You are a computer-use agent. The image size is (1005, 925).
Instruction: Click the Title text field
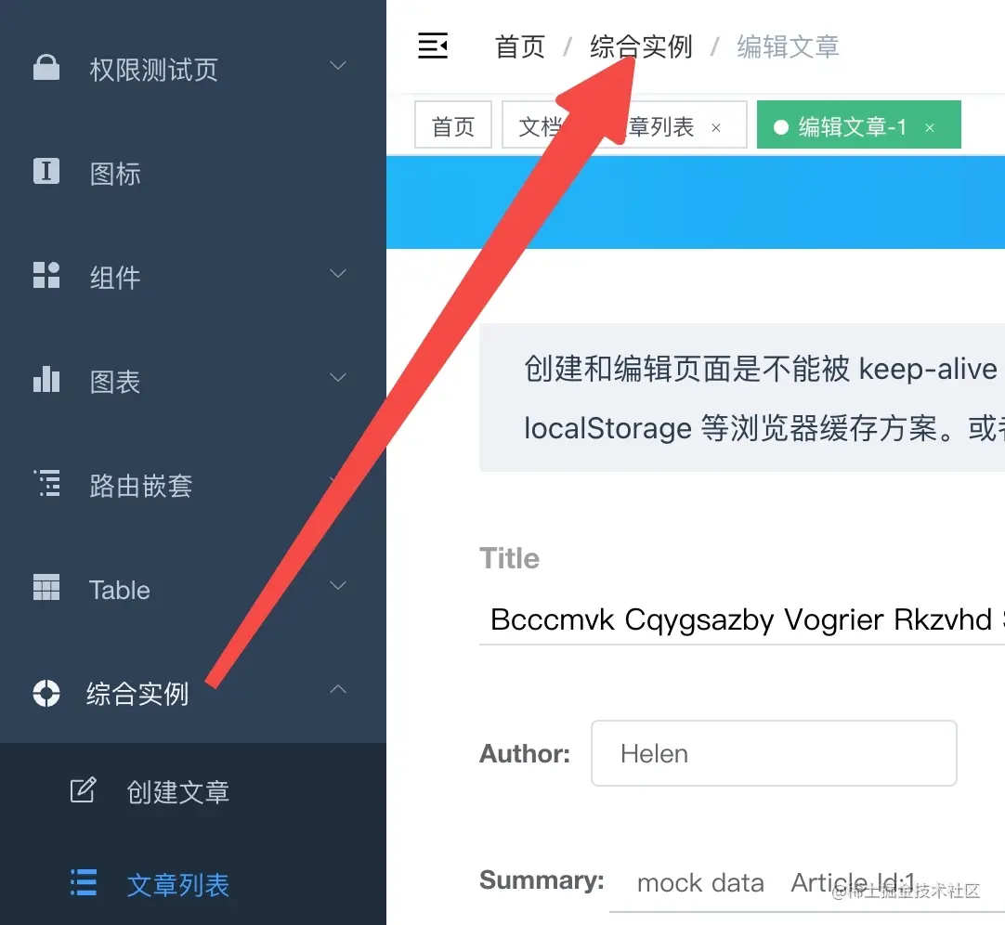click(x=741, y=619)
